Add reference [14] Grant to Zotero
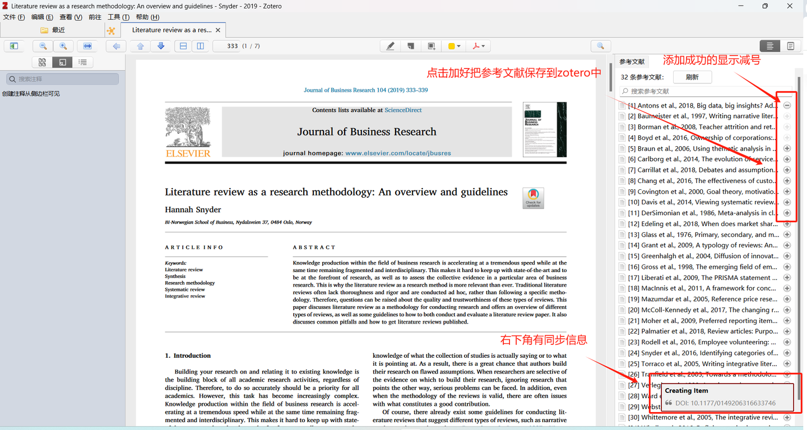807x430 pixels. click(x=787, y=245)
